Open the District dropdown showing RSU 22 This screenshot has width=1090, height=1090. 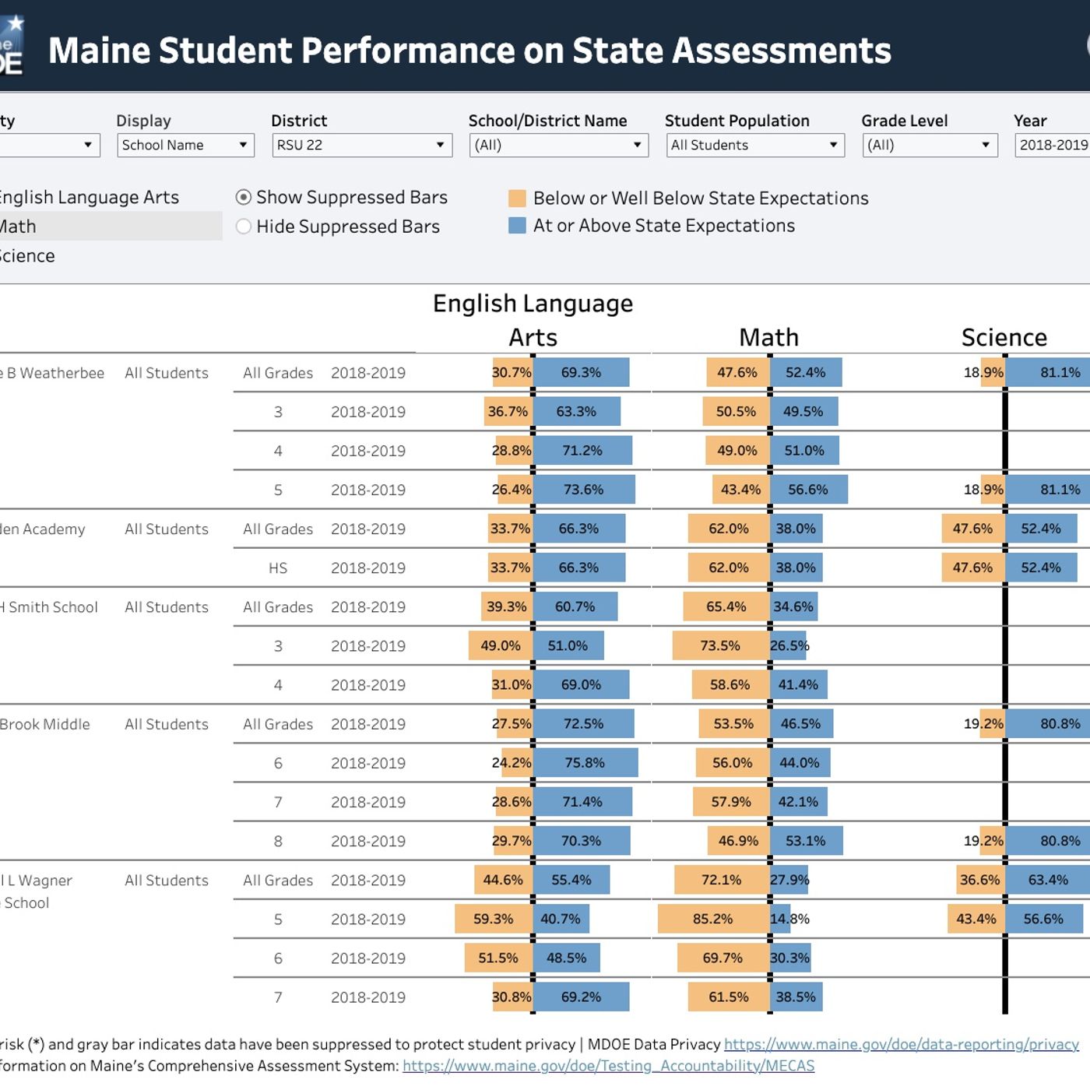point(362,146)
